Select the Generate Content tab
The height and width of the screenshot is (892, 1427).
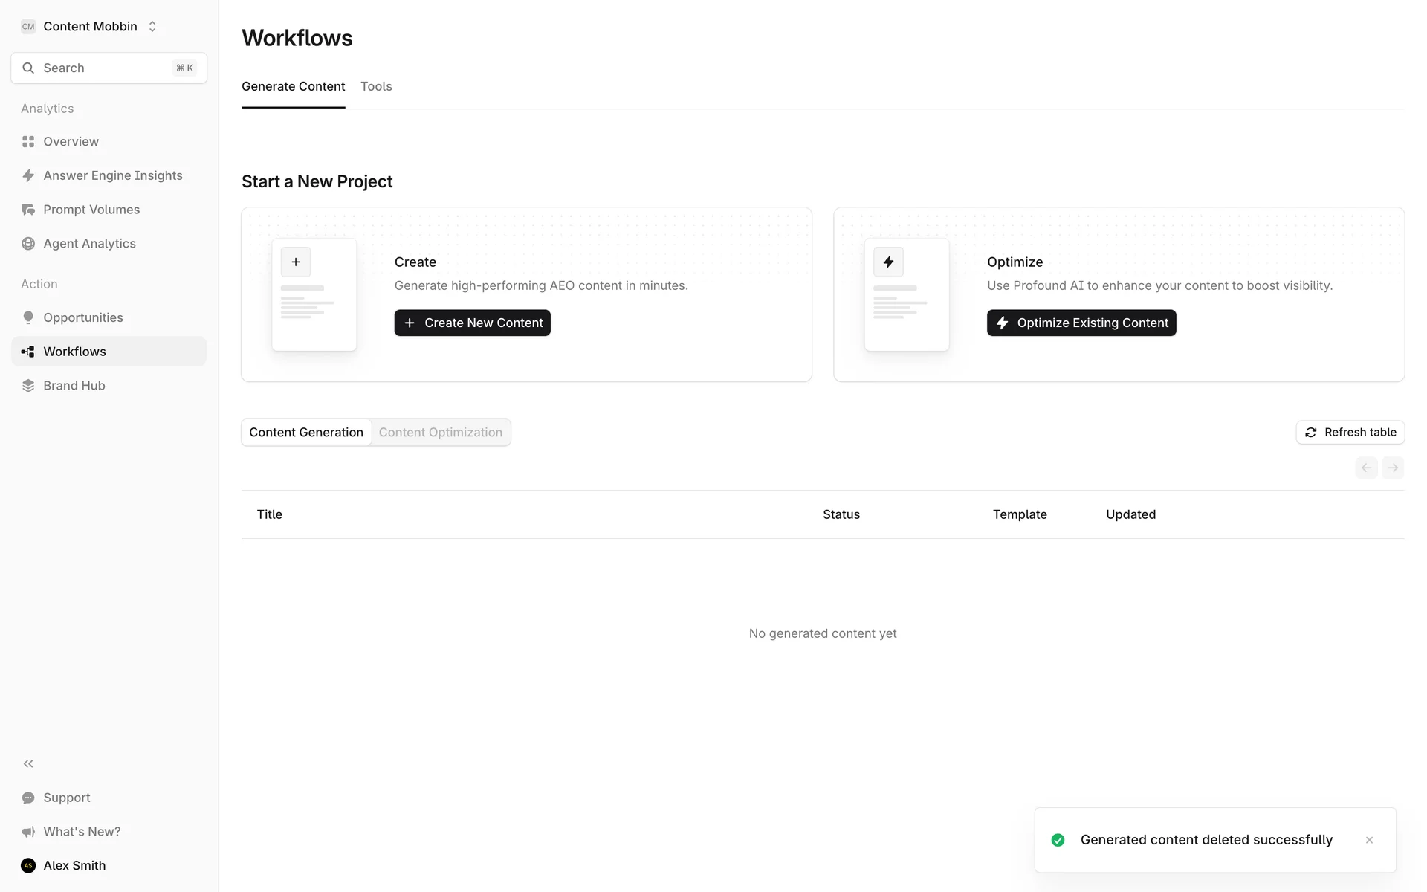pyautogui.click(x=293, y=86)
